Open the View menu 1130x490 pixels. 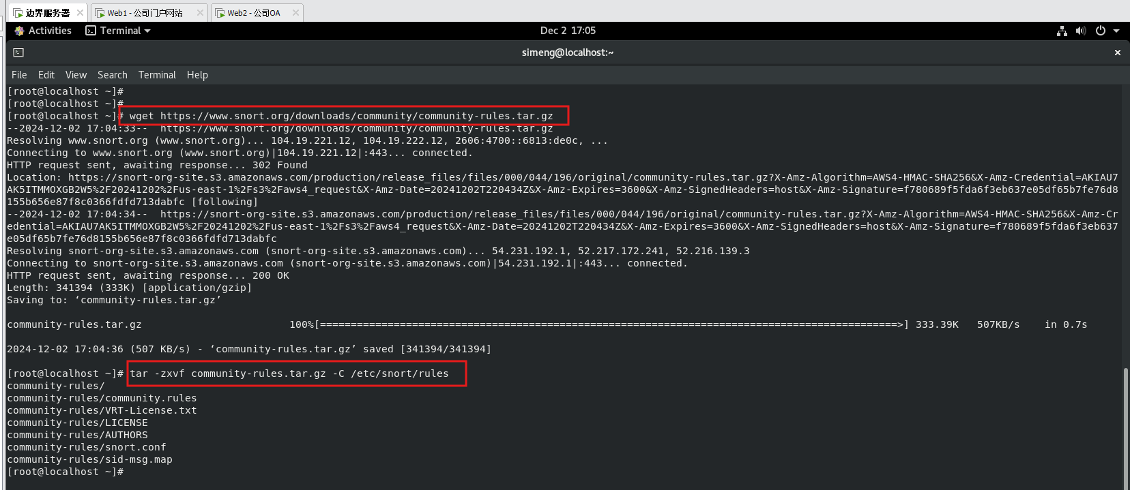click(76, 75)
